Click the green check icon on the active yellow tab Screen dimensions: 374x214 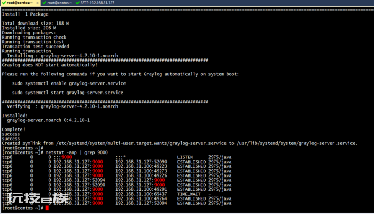pyautogui.click(x=4, y=3)
